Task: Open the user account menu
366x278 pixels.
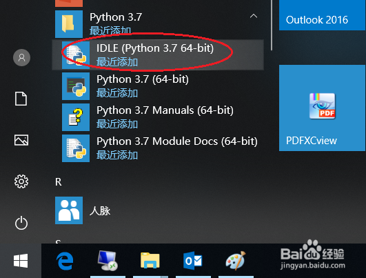Action: click(21, 58)
